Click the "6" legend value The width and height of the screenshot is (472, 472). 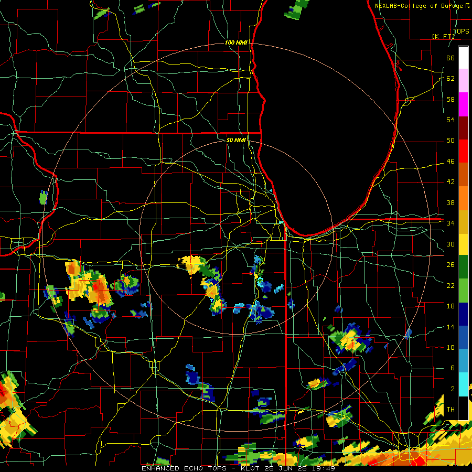coord(452,368)
